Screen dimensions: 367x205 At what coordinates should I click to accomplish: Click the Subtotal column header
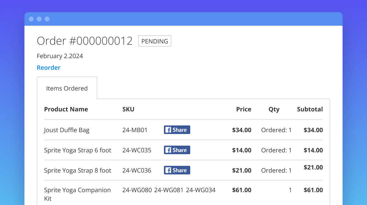point(310,109)
